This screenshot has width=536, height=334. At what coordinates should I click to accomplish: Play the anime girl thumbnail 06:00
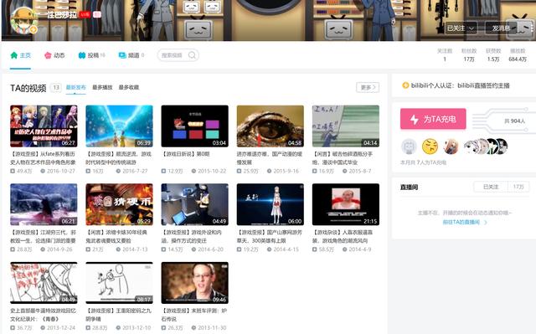click(271, 204)
